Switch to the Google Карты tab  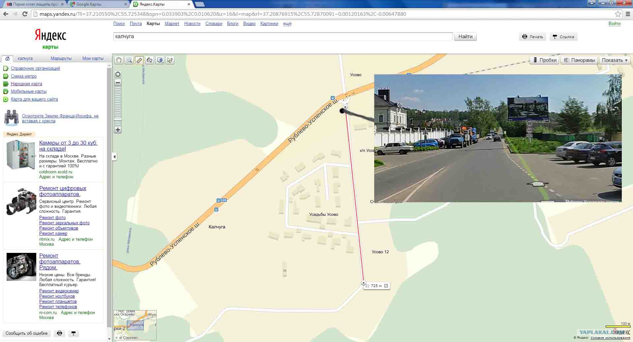pyautogui.click(x=98, y=4)
